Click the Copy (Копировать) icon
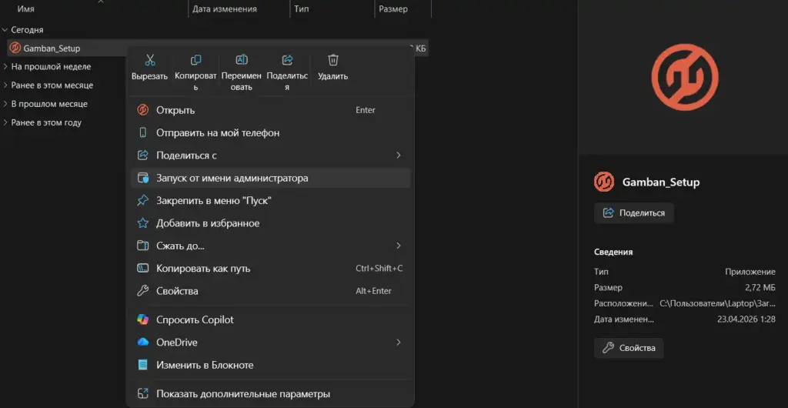This screenshot has height=408, width=788. click(196, 60)
